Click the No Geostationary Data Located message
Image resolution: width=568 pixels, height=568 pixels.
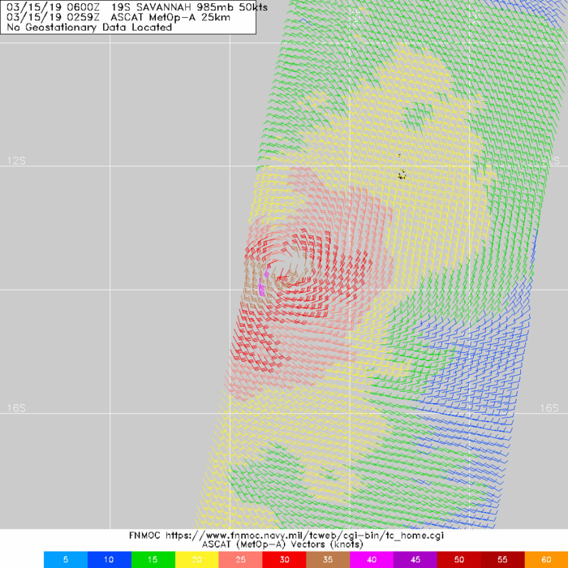click(89, 27)
